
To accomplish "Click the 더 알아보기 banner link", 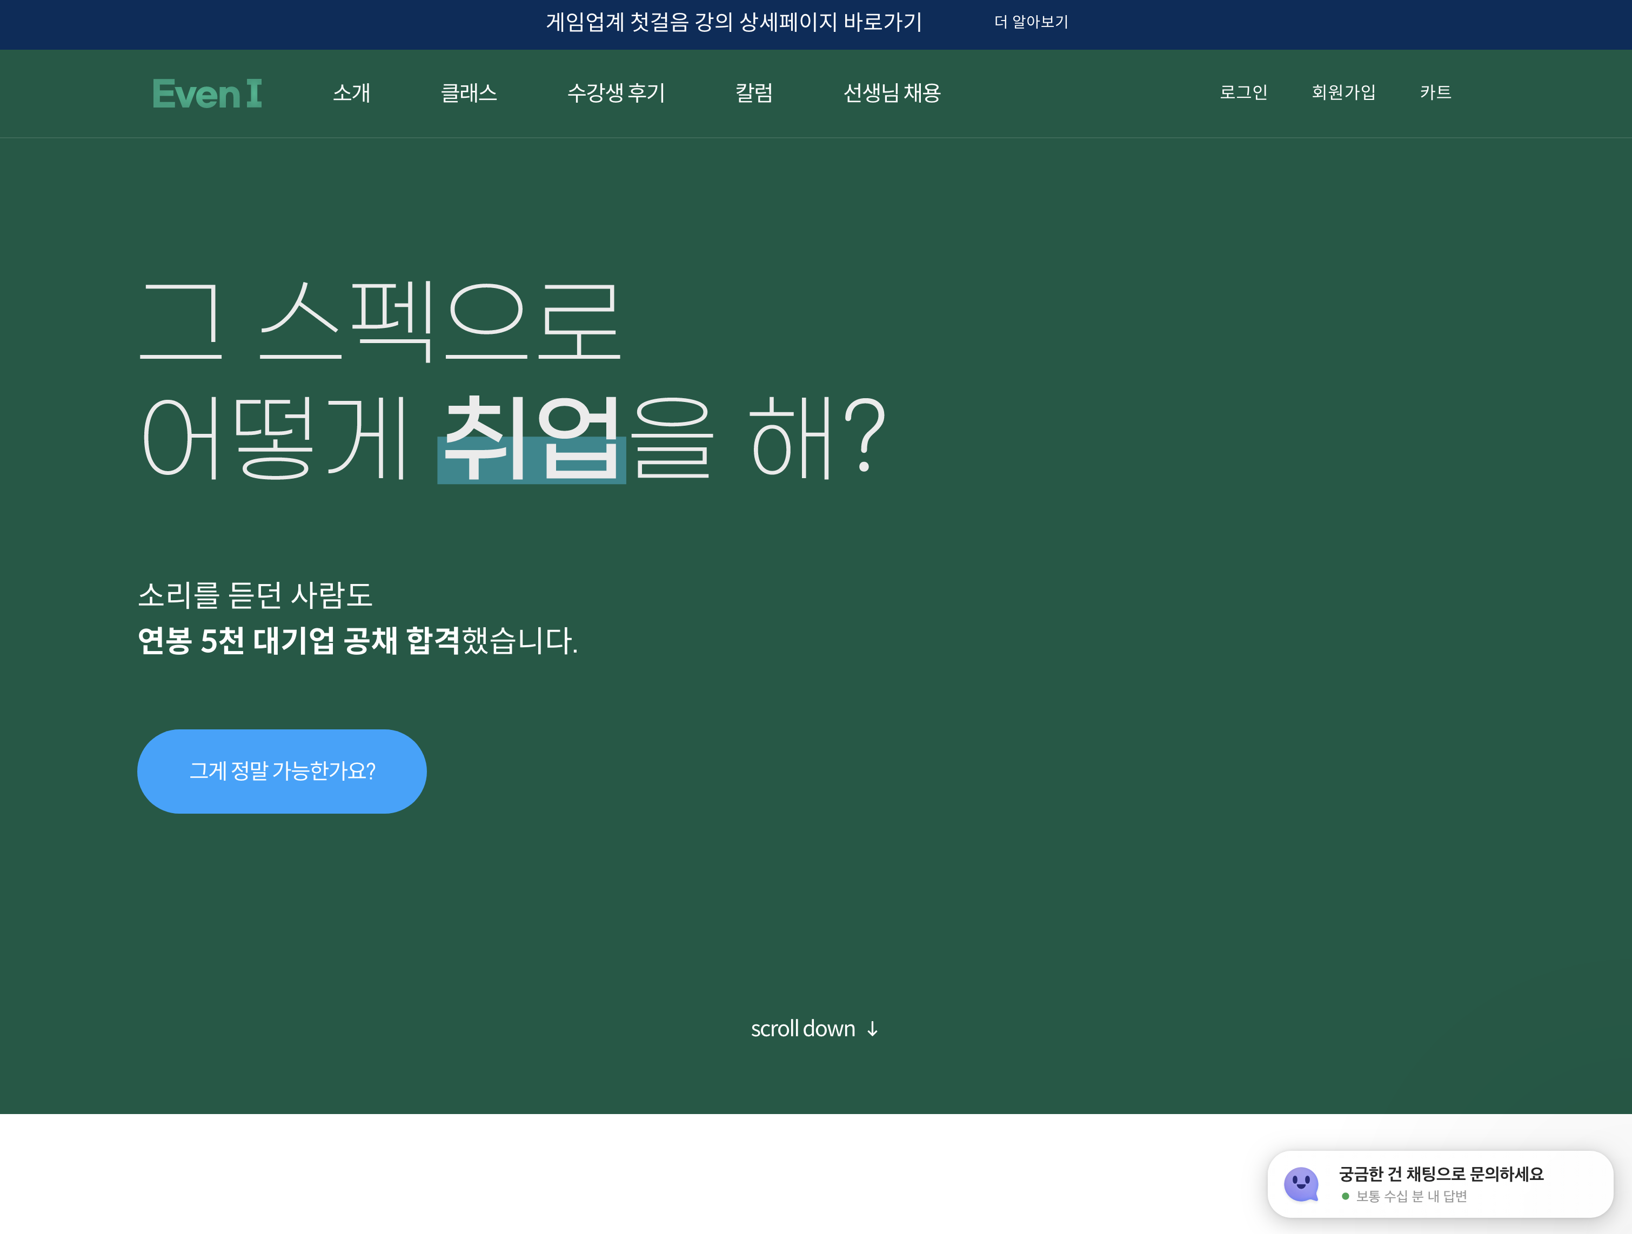I will 1031,22.
